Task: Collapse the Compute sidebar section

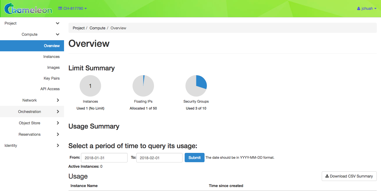Action: coord(40,34)
